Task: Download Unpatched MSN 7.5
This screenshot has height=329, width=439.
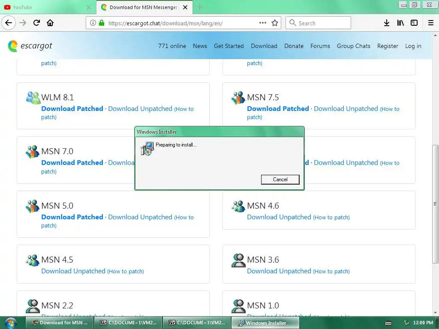Action: coord(346,108)
